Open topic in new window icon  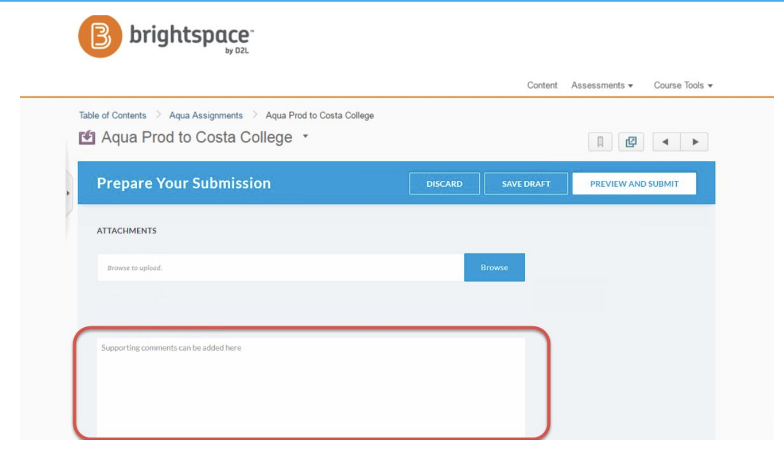point(631,142)
